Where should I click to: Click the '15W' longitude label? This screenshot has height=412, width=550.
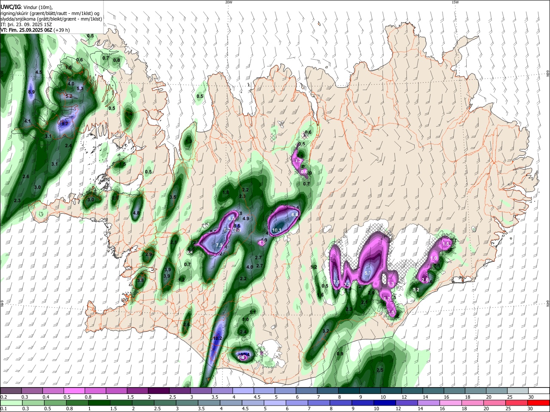point(455,2)
